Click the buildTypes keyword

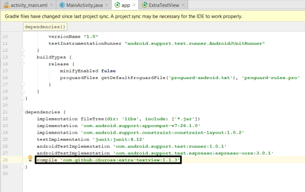(51, 57)
